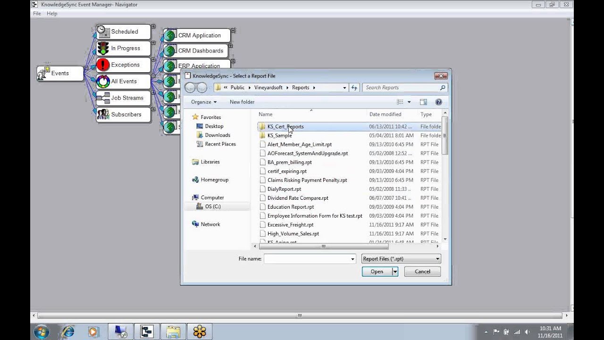604x340 pixels.
Task: Sort by Date modified column header
Action: tap(392, 114)
